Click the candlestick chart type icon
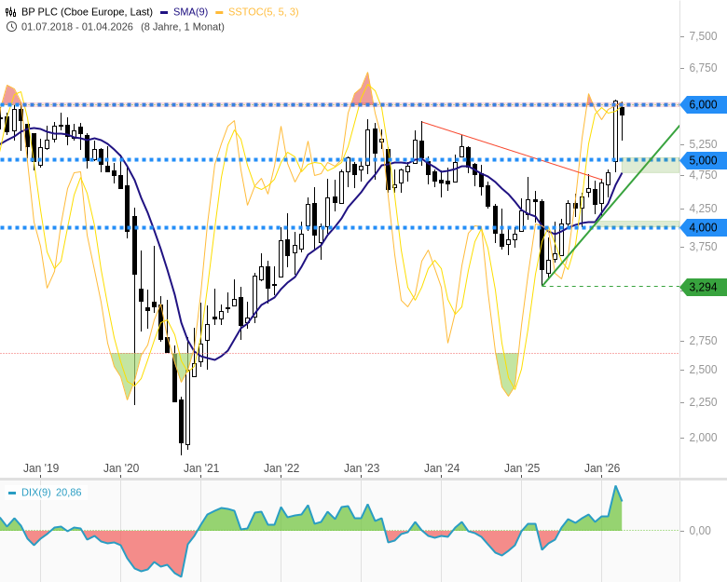The width and height of the screenshot is (727, 582). click(11, 12)
